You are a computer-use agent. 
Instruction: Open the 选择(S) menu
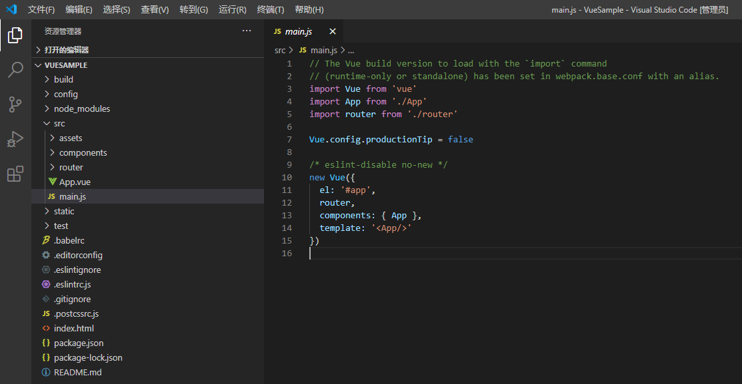(117, 9)
